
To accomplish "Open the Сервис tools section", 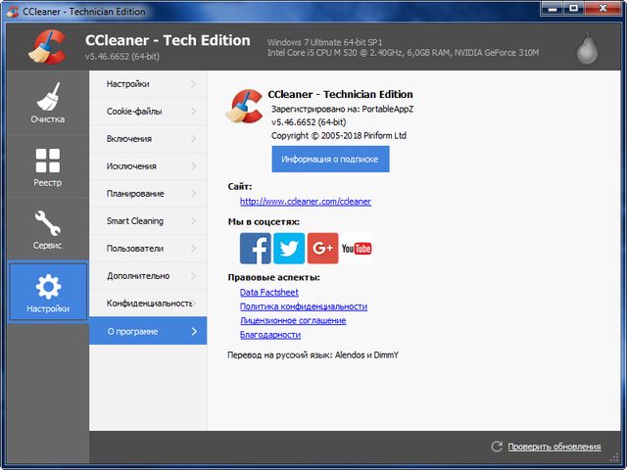I will (47, 230).
